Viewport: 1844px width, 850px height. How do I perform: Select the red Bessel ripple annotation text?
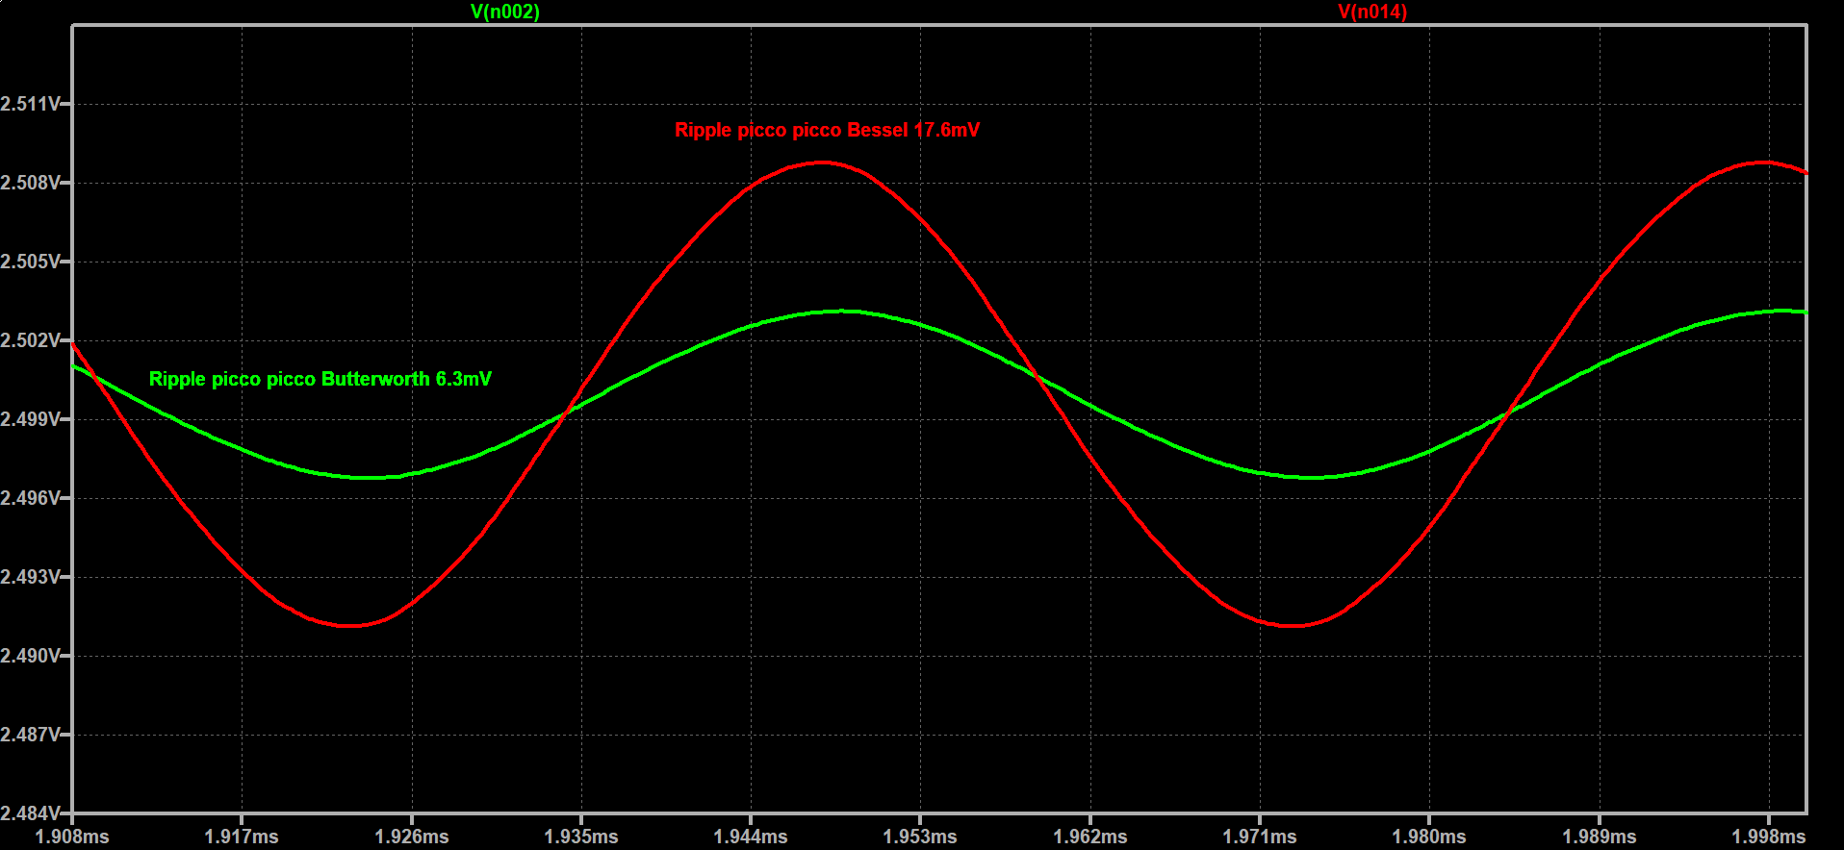click(x=827, y=130)
